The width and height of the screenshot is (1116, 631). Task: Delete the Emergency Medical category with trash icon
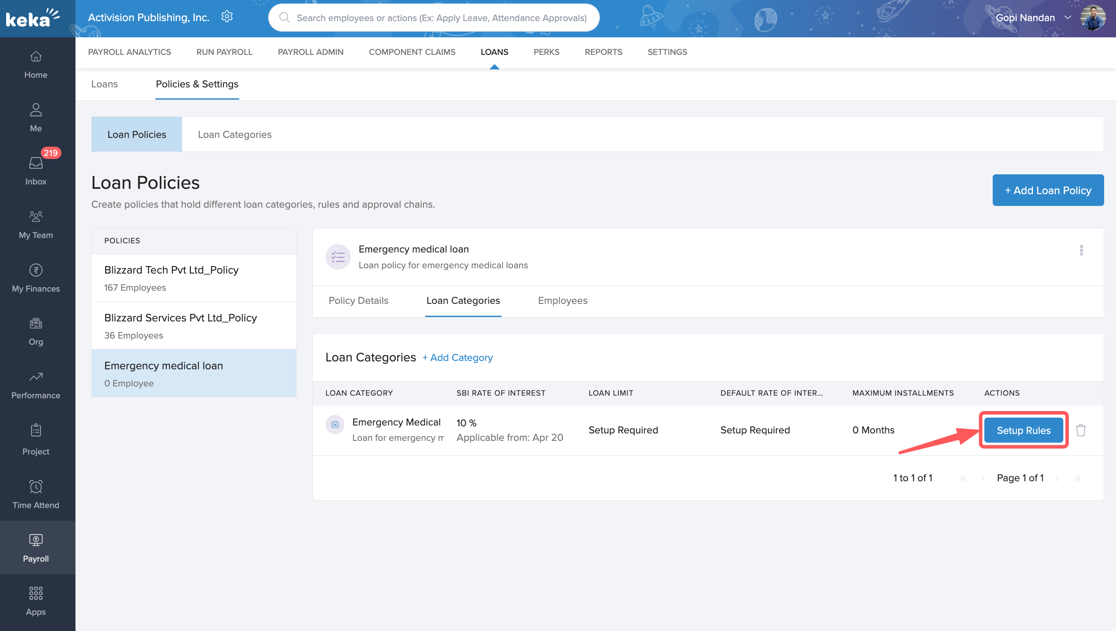[x=1081, y=430]
